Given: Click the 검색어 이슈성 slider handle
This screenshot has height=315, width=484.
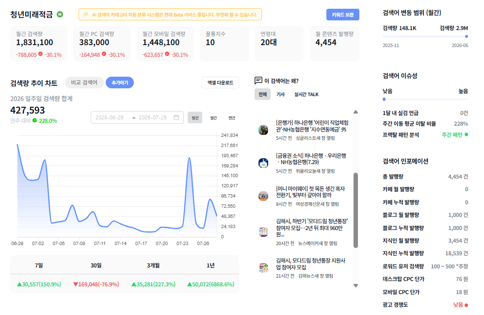Looking at the screenshot, I should point(384,99).
